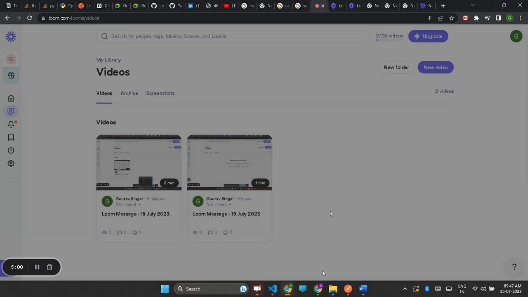Show hidden system tray icons

click(x=405, y=289)
